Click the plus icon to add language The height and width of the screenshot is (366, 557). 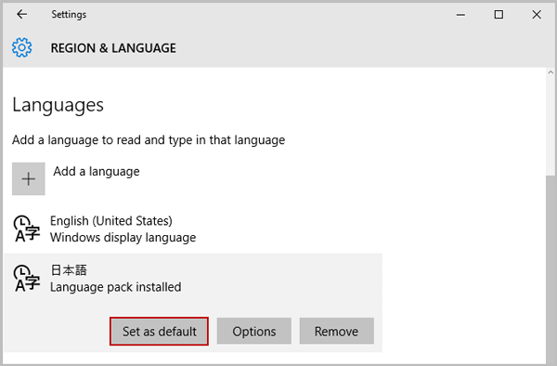point(29,178)
